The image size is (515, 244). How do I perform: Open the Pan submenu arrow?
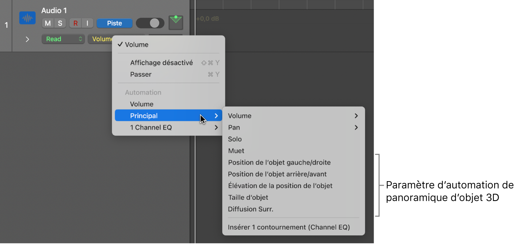(x=356, y=127)
